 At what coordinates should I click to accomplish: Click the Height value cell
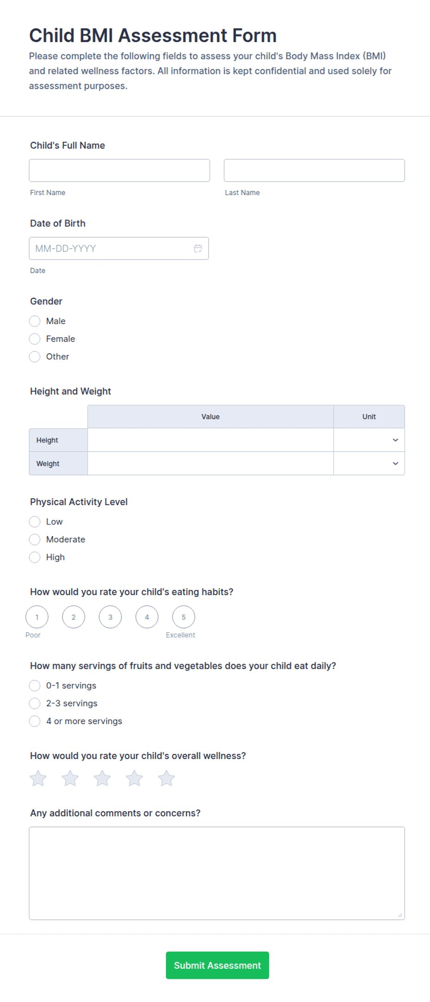[210, 440]
